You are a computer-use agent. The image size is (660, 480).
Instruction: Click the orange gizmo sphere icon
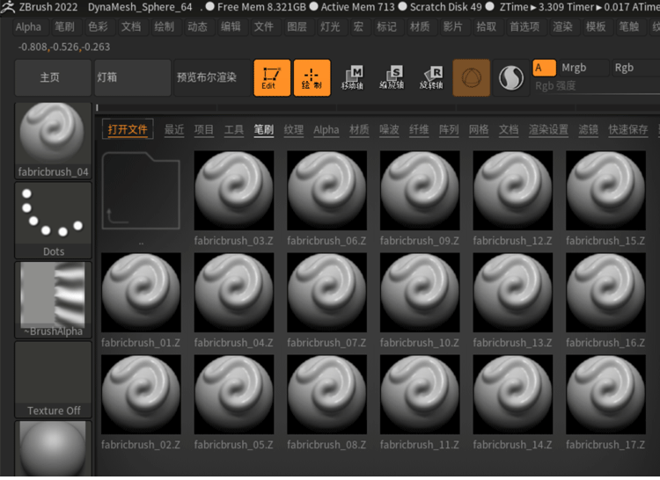(x=471, y=78)
